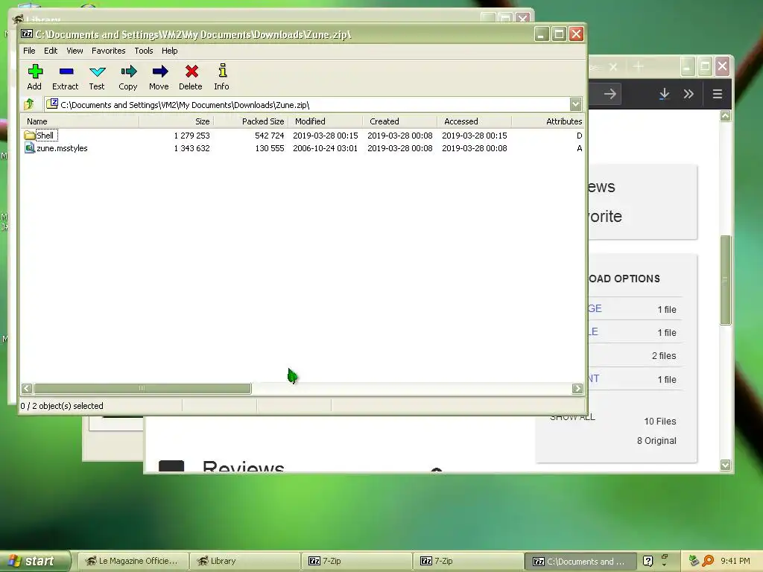
Task: Click the horizontal scroll right arrow
Action: click(577, 388)
